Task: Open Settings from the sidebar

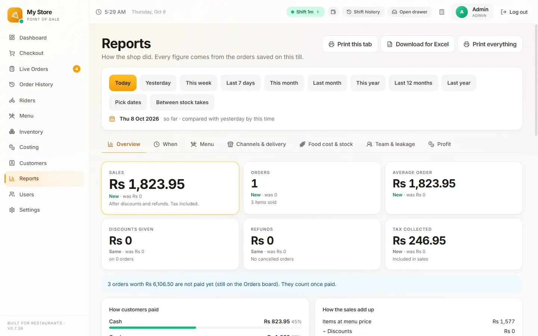Action: [45, 210]
